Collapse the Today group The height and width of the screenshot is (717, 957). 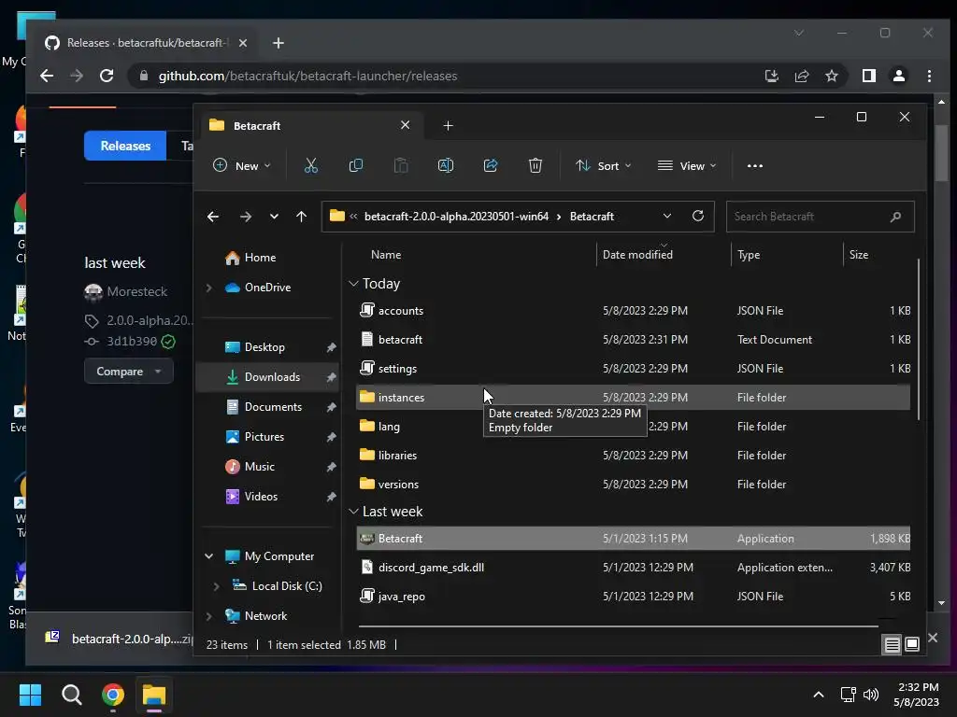[x=353, y=284]
